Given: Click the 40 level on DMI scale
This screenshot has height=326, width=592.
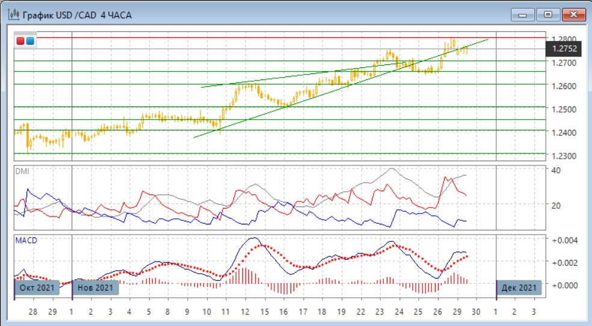Looking at the screenshot, I should tap(557, 170).
